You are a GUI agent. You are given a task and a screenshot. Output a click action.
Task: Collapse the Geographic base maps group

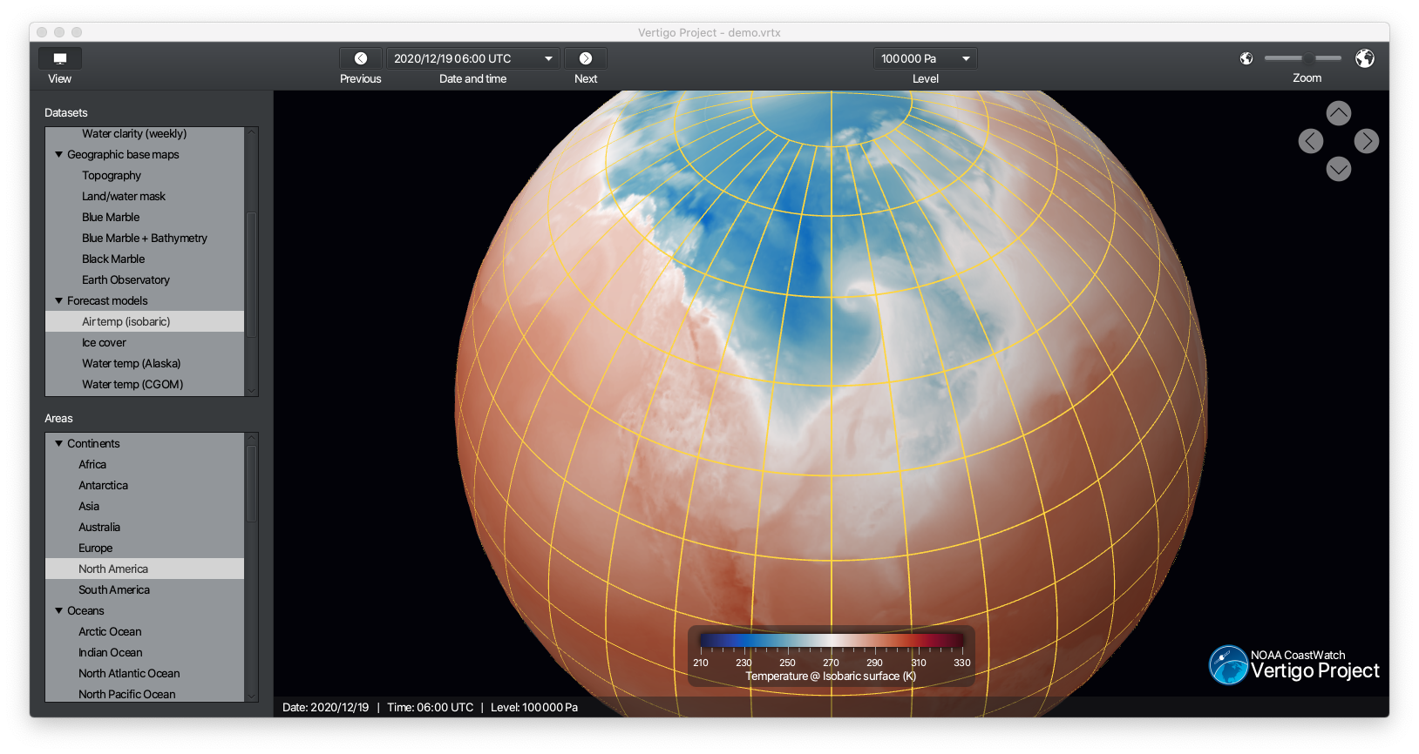(59, 155)
